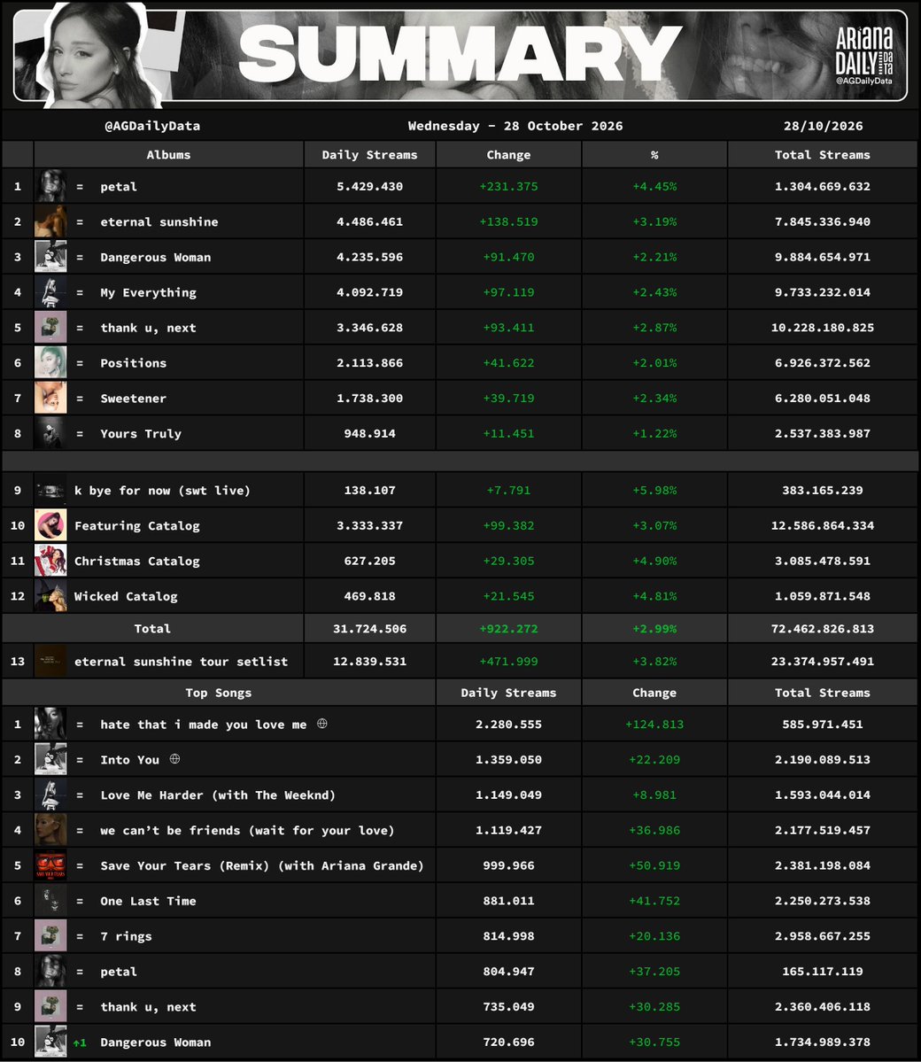Click eternal sunshine change value +138.519
The width and height of the screenshot is (921, 1062).
point(508,221)
